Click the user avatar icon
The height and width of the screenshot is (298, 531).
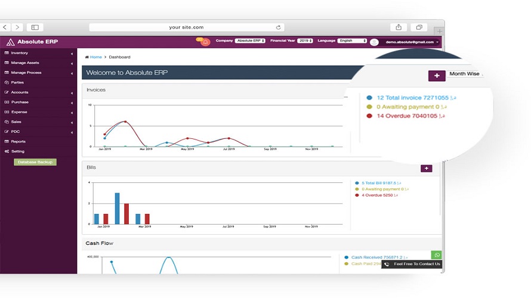[374, 42]
